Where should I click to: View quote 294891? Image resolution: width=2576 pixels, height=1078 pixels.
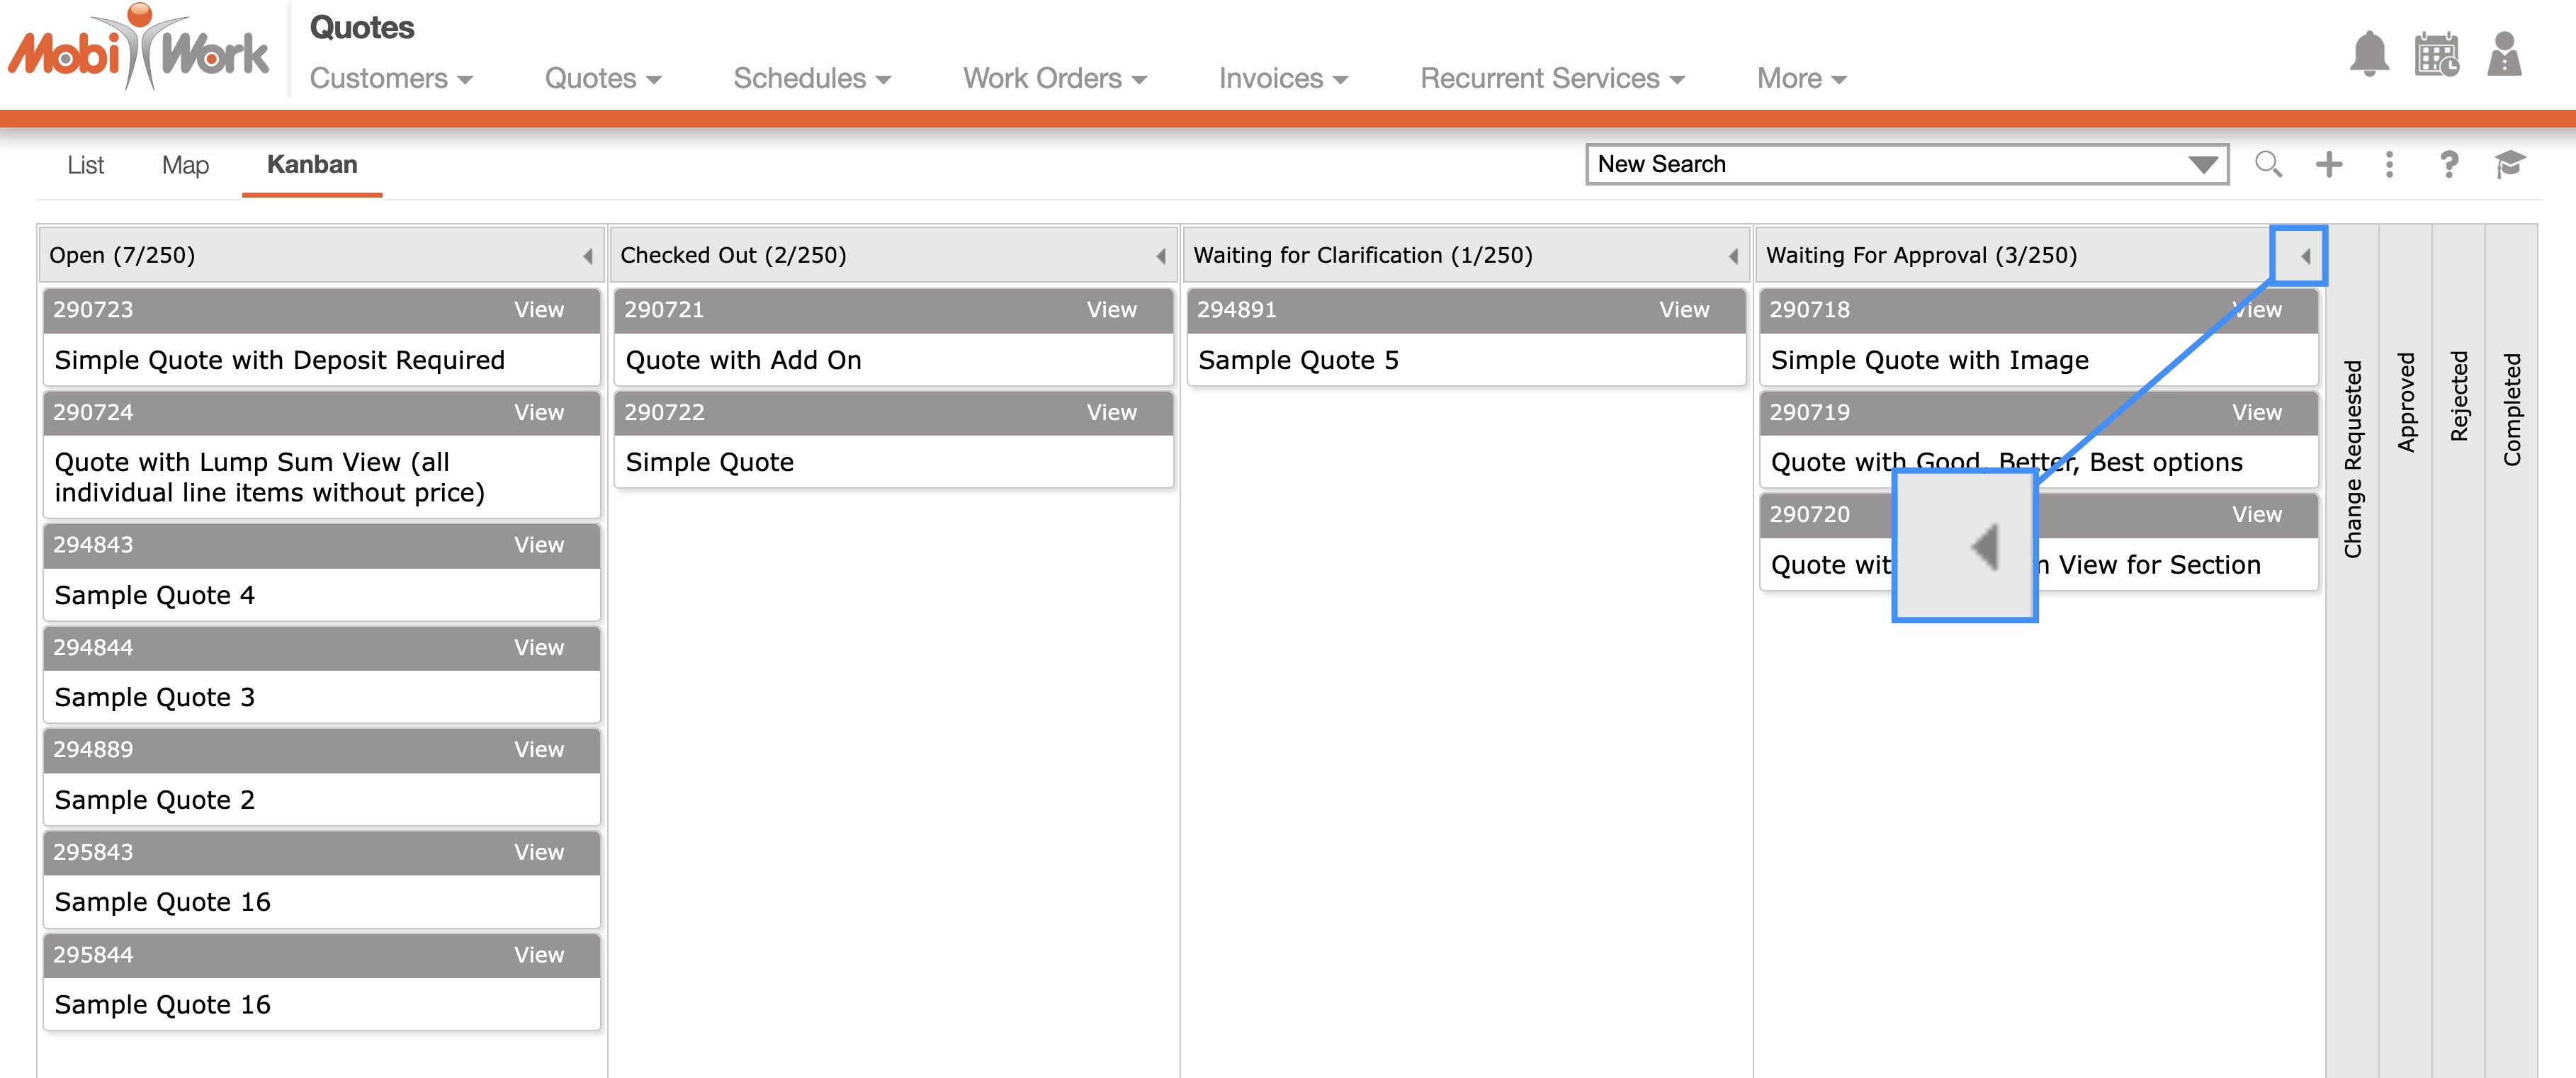[x=1683, y=310]
